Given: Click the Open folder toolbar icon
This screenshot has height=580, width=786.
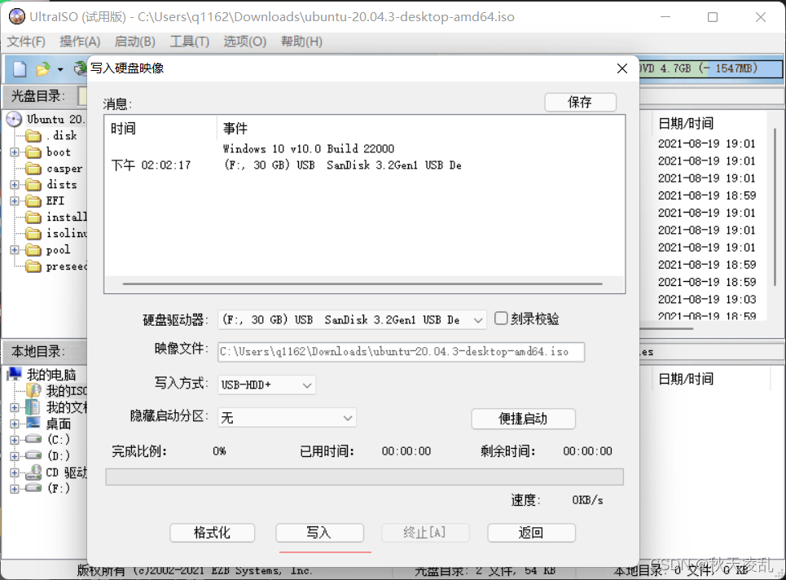Looking at the screenshot, I should click(43, 68).
